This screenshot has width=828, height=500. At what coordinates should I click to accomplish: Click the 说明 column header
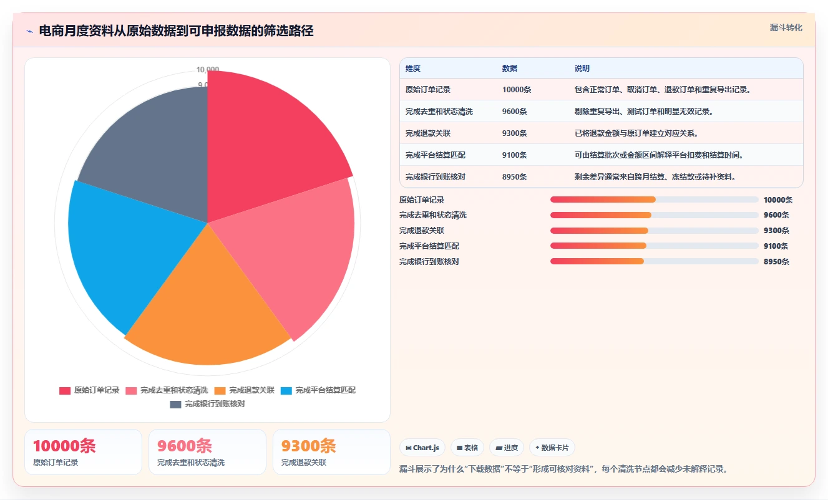point(582,69)
